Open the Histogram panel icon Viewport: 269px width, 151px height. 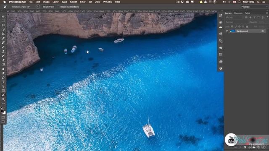click(221, 27)
